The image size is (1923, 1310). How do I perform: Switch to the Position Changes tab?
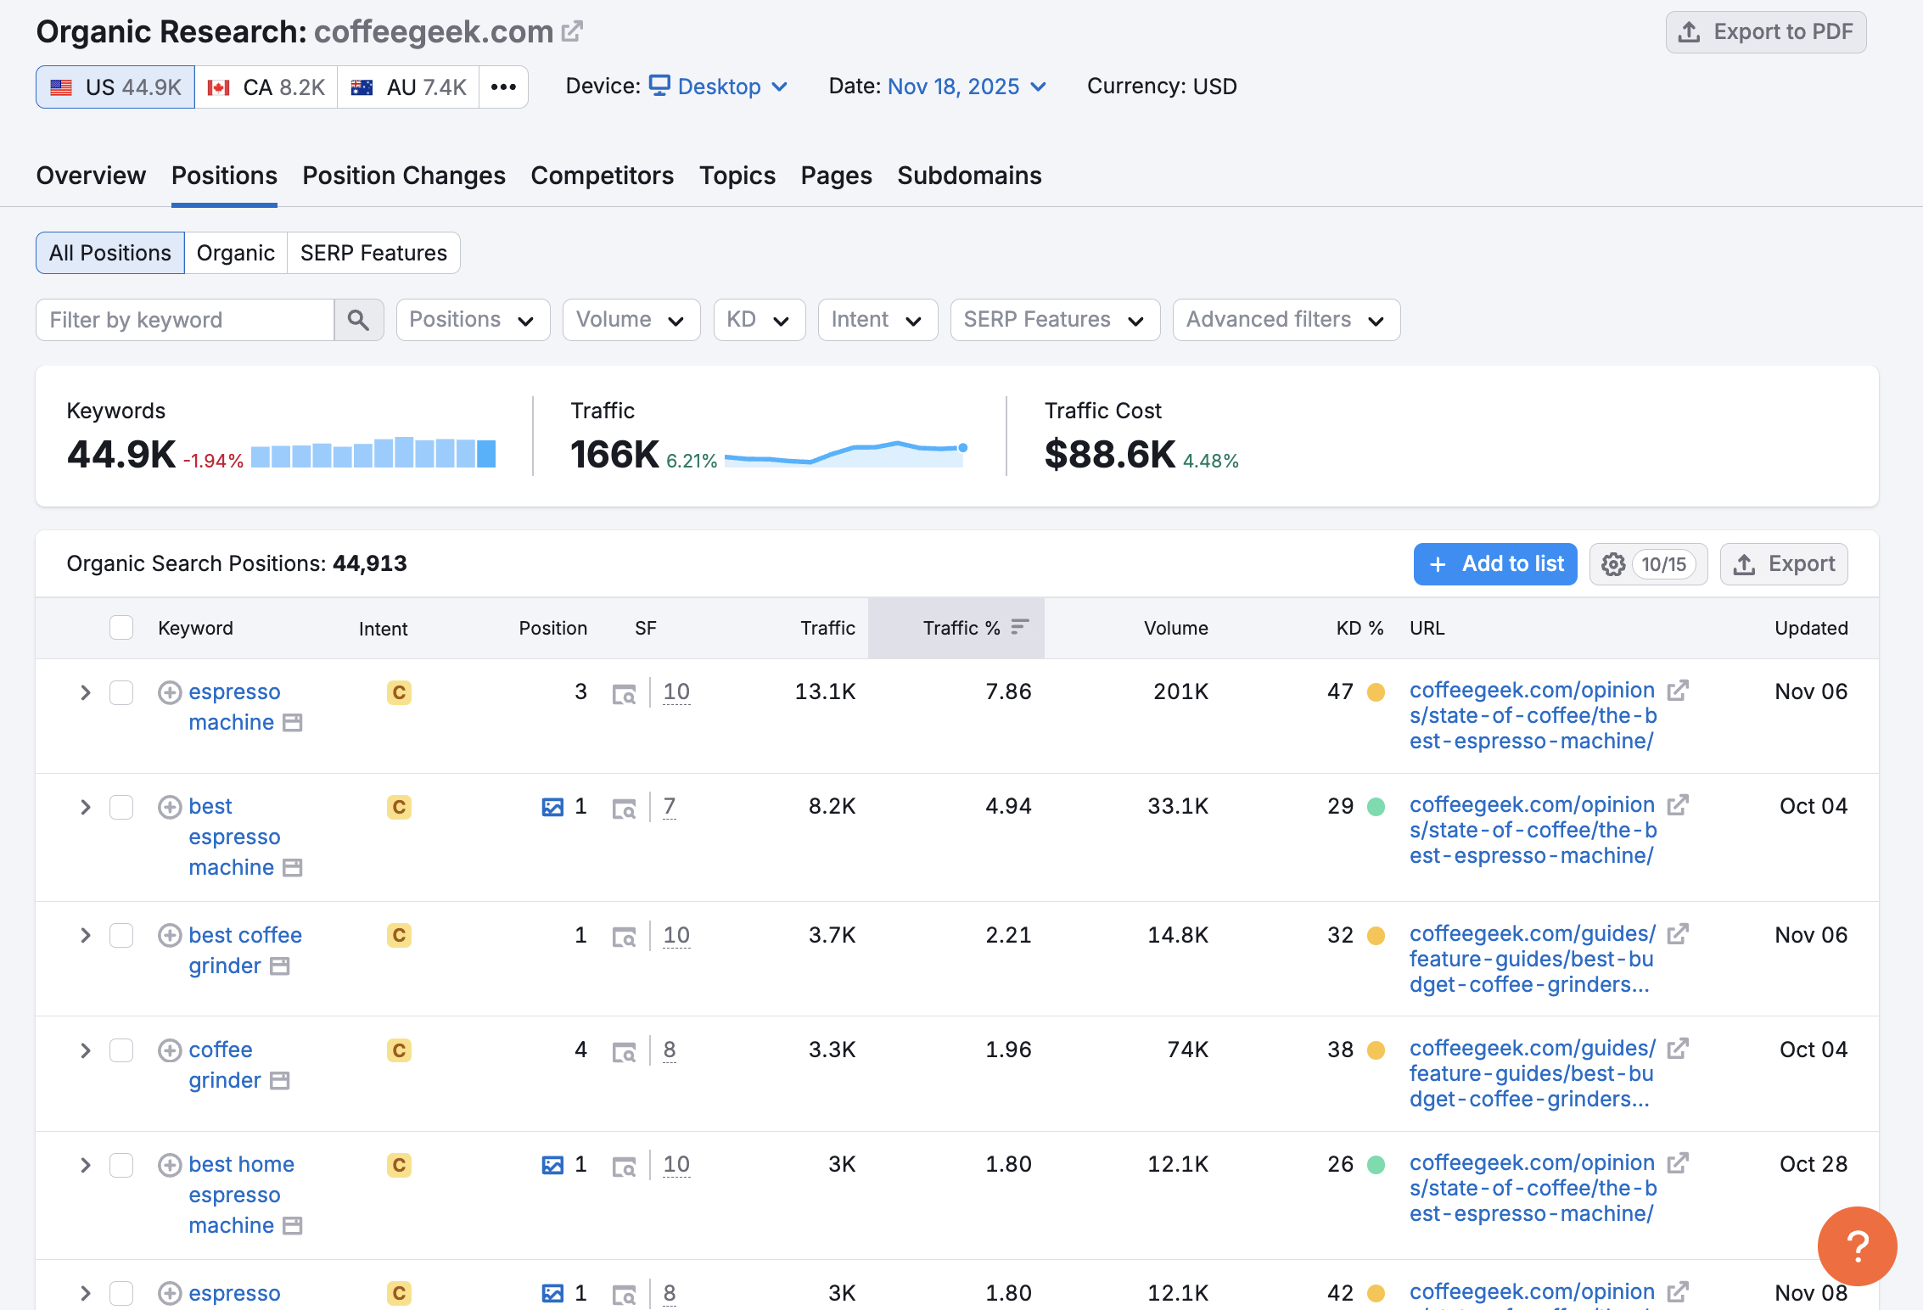pyautogui.click(x=404, y=176)
